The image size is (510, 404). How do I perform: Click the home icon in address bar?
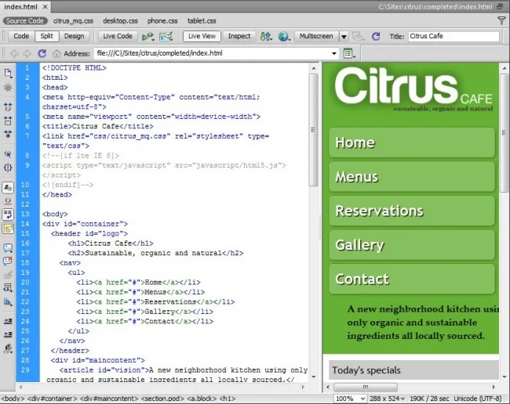click(56, 53)
